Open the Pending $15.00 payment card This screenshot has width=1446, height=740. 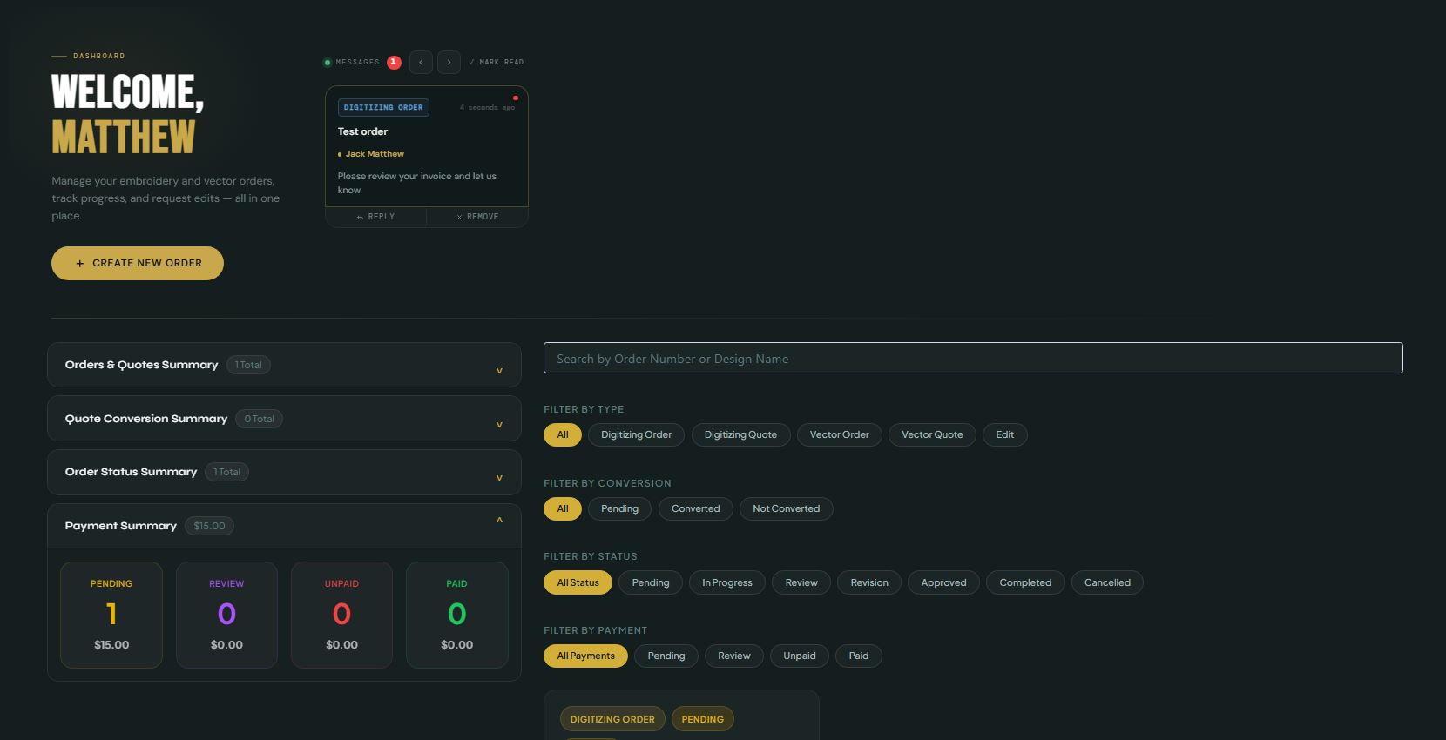coord(111,615)
